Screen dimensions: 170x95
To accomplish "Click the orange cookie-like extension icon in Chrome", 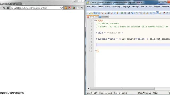I will [66, 8].
